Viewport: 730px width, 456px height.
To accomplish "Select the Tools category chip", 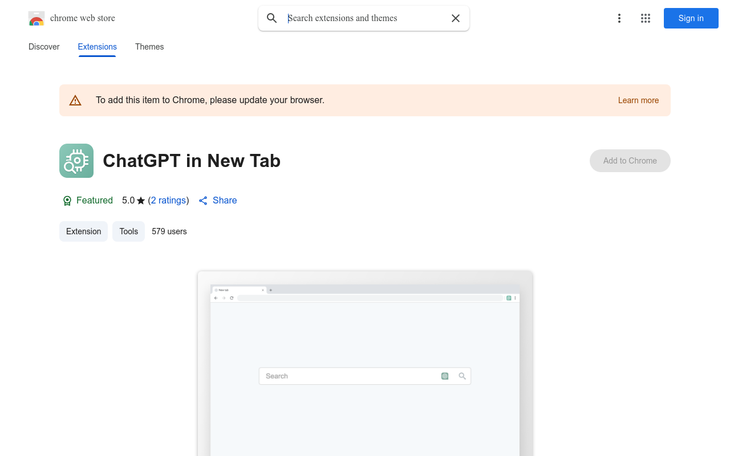I will coord(129,231).
